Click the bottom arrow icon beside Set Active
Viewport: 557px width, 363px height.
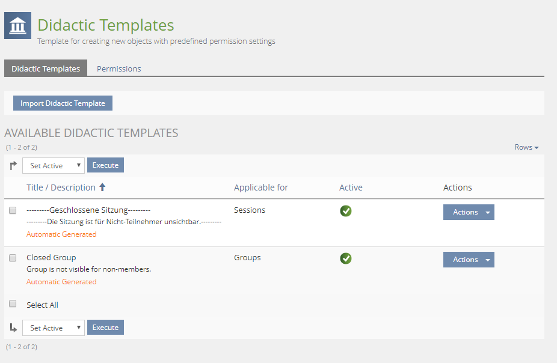tap(13, 328)
